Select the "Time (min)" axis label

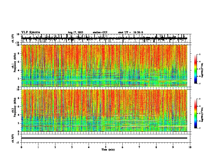click(108, 150)
